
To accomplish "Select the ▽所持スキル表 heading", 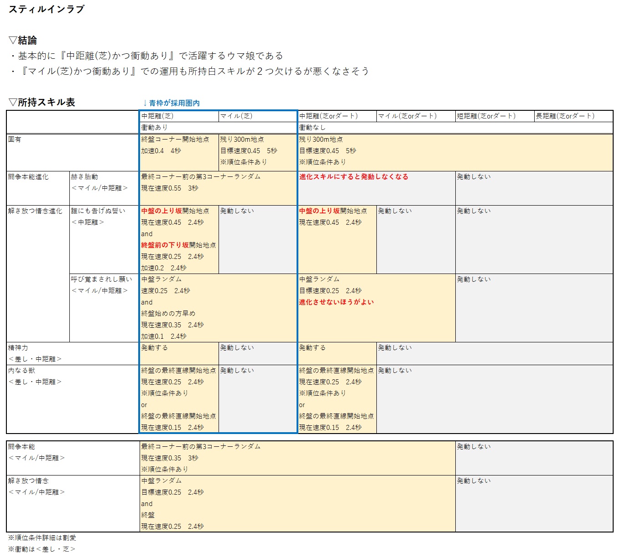I will (x=42, y=102).
